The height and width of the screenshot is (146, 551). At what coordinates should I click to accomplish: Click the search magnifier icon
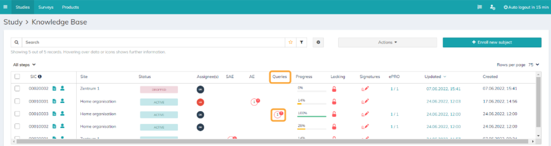[x=16, y=42]
